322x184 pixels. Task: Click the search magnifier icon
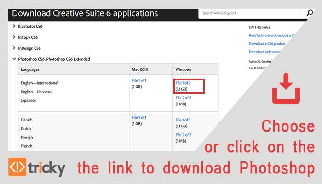tap(310, 13)
